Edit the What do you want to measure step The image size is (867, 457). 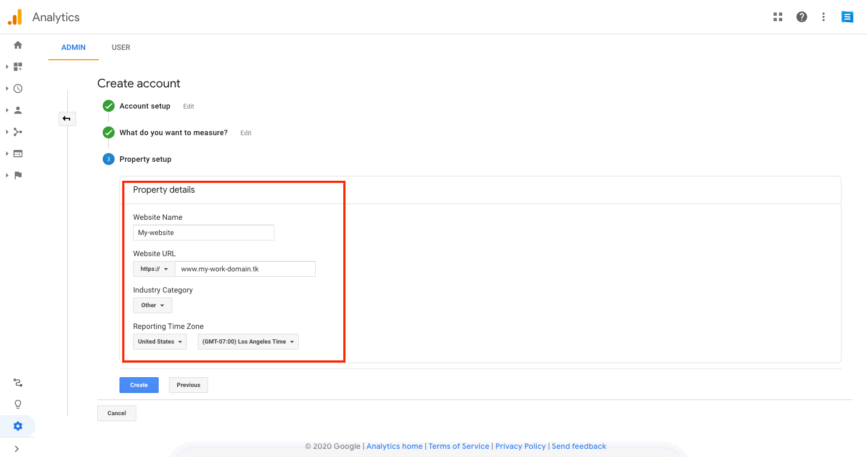(x=246, y=133)
